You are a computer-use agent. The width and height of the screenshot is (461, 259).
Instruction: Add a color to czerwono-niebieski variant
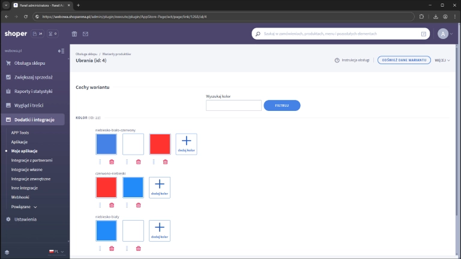(x=160, y=187)
